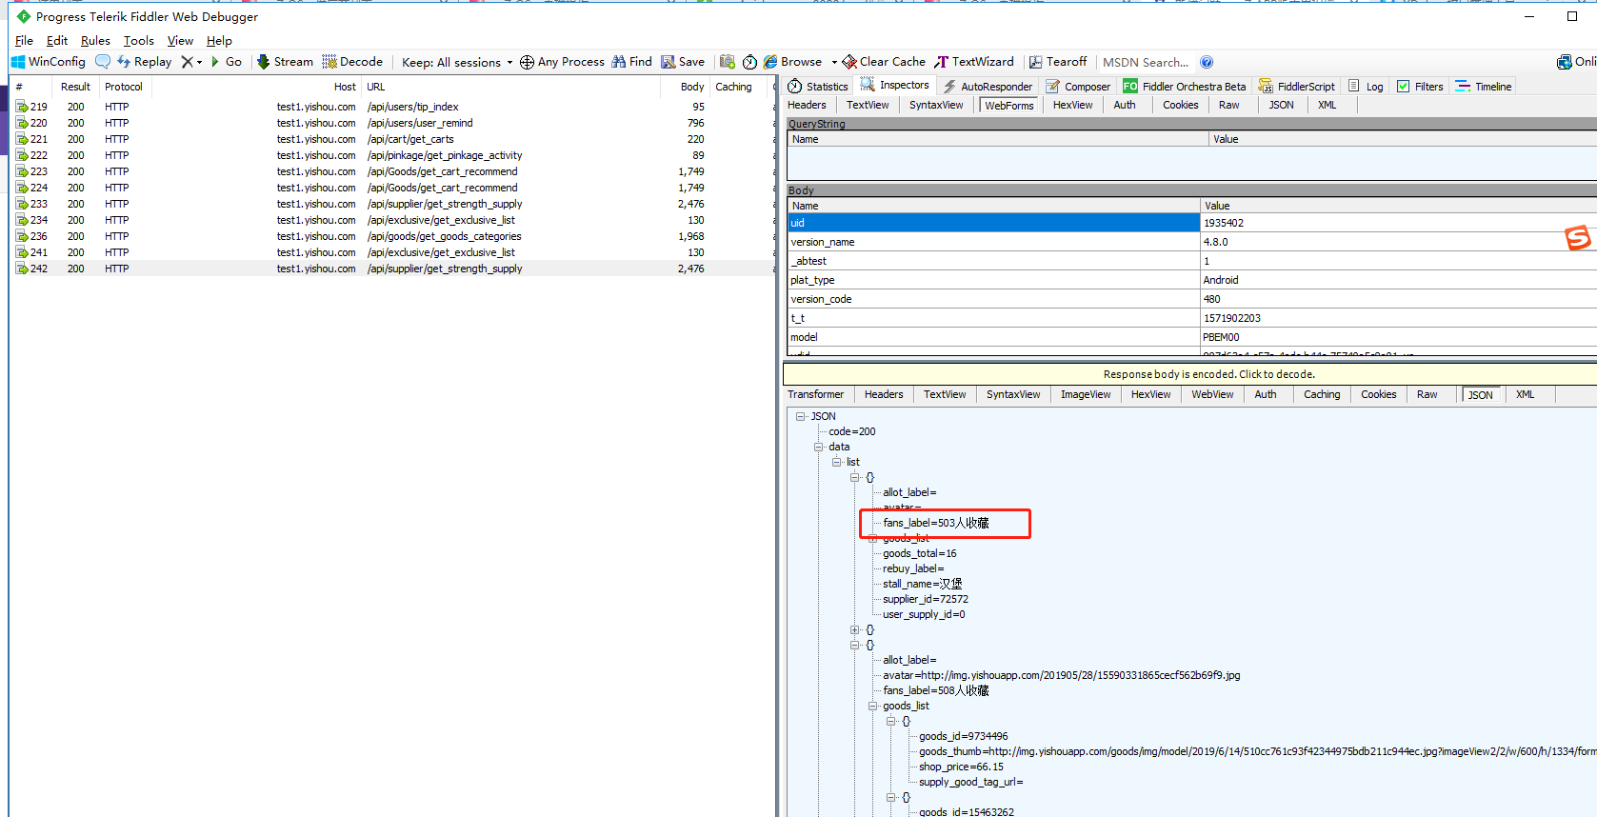
Task: Click the Remove sessions X icon
Action: click(188, 62)
